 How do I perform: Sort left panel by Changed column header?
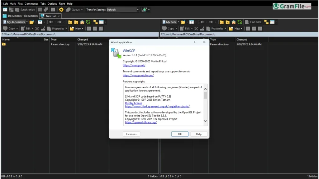tap(92, 39)
